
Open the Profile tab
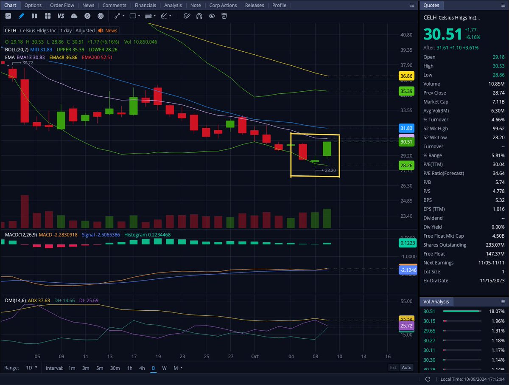279,5
